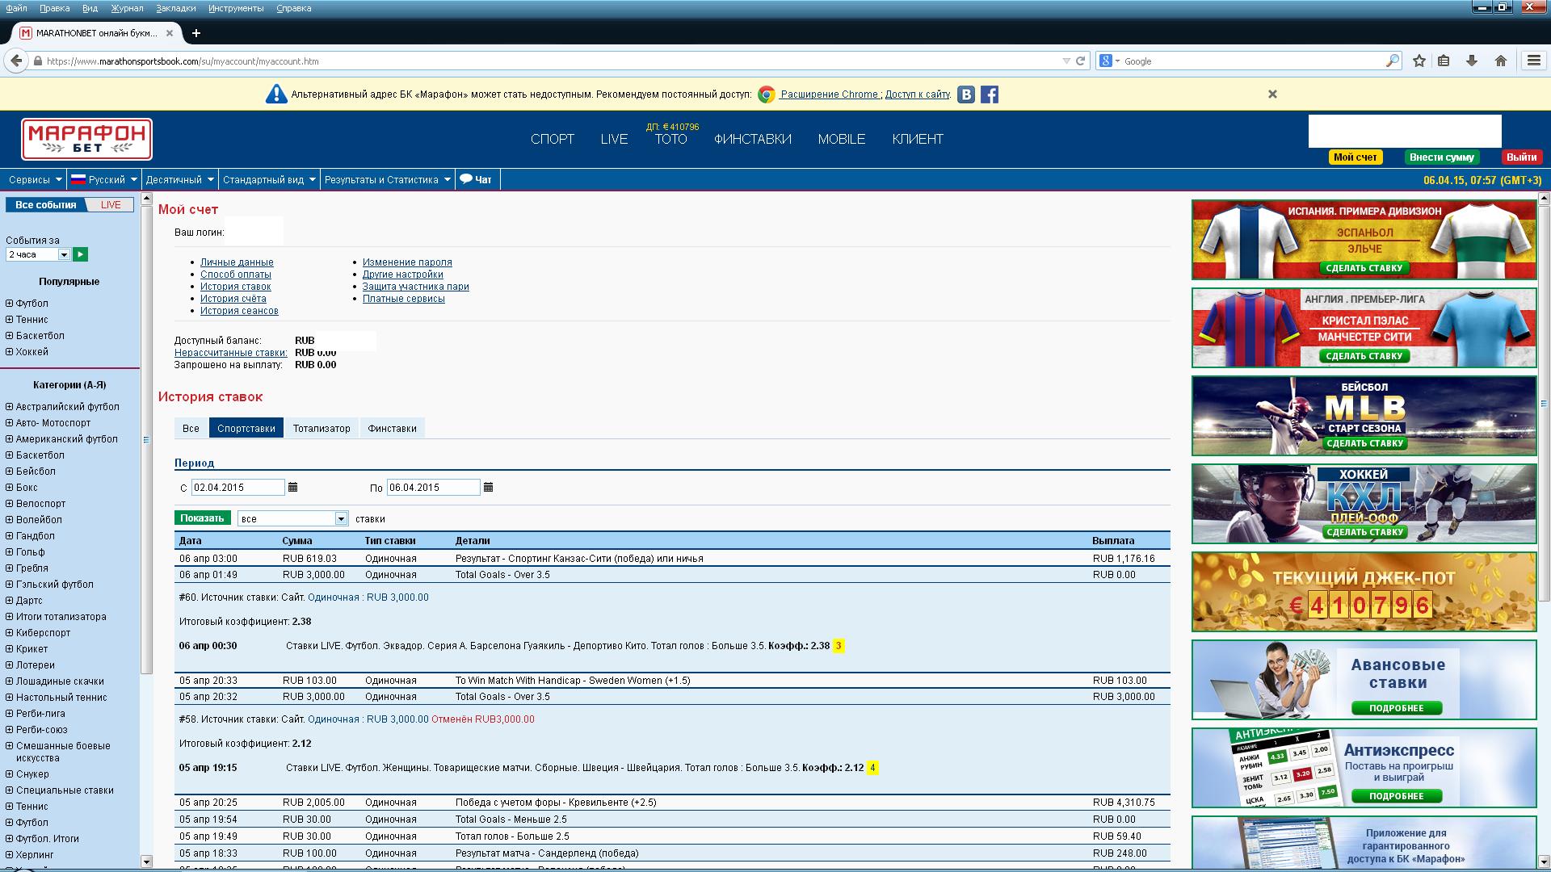This screenshot has height=872, width=1551.
Task: Open a new tab with plus icon
Action: click(195, 33)
